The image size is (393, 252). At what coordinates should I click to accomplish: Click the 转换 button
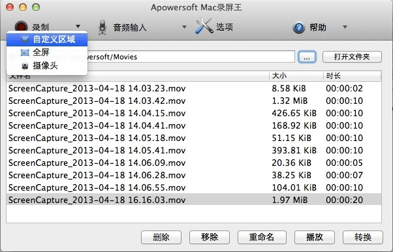coord(363,237)
